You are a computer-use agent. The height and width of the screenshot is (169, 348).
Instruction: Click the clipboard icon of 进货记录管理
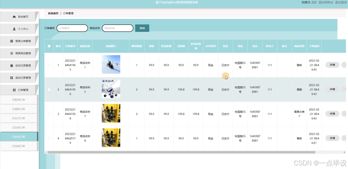(12, 66)
